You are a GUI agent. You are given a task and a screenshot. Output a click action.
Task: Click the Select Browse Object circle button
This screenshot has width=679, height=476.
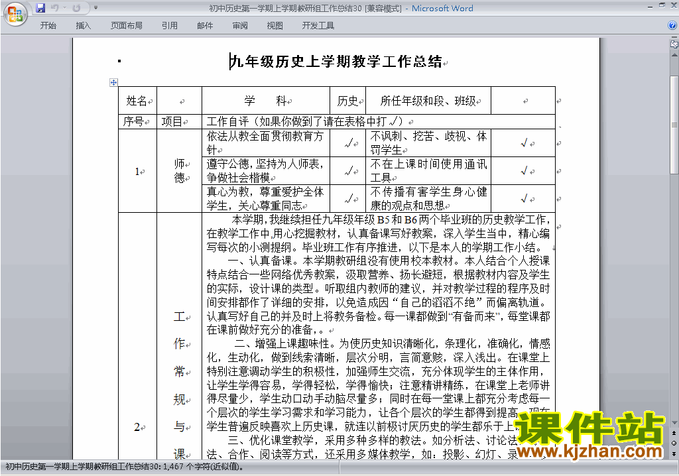[x=674, y=444]
